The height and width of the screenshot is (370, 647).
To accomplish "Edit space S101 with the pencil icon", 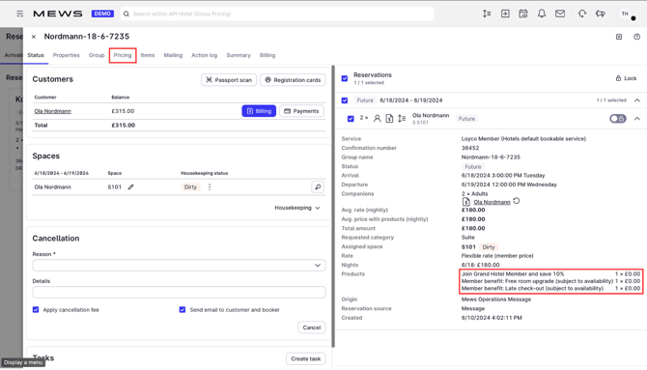I will coord(130,187).
